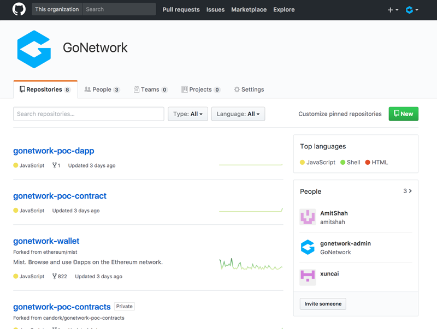Screen dimensions: 437x329
Task: Click the GoNetwork organization name heading
Action: point(95,47)
